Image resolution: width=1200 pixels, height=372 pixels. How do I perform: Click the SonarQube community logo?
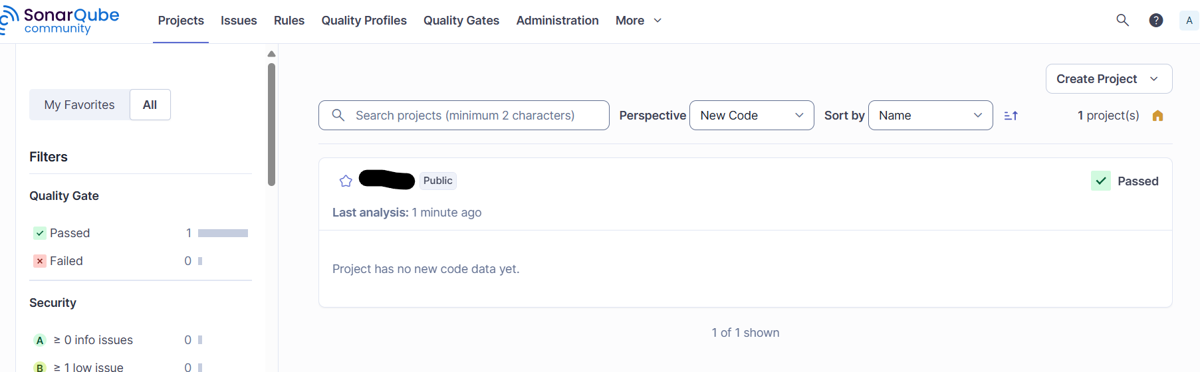coord(60,21)
